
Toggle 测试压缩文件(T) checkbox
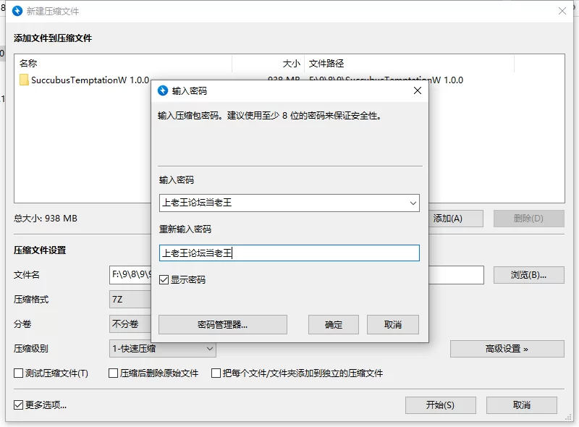point(18,373)
